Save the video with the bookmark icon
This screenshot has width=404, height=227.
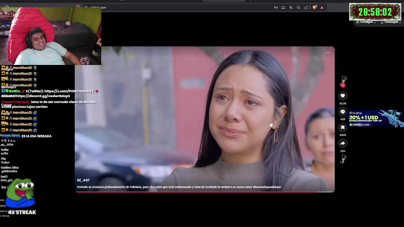[x=343, y=127]
